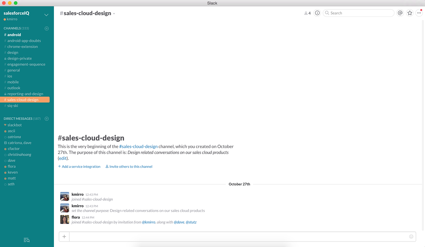The image size is (425, 247).
Task: Click the @dave mention link
Action: (179, 222)
